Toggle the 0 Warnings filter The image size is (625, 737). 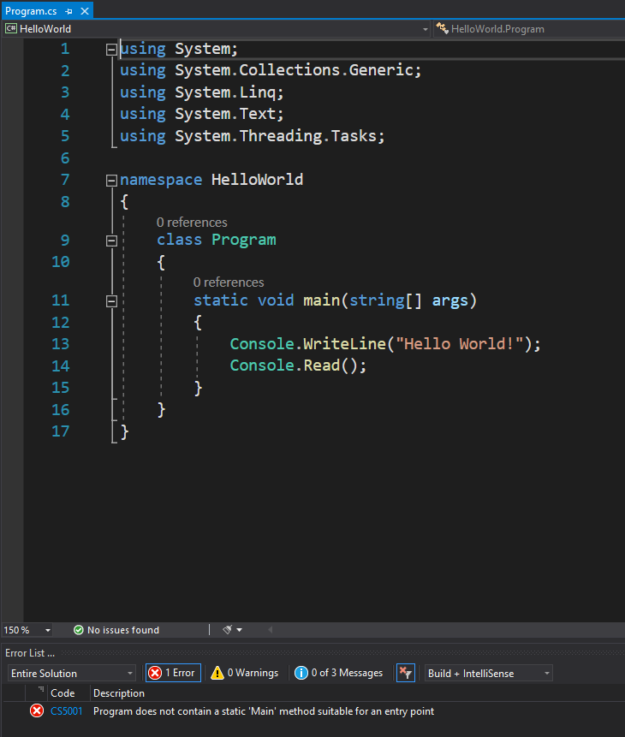click(x=245, y=674)
